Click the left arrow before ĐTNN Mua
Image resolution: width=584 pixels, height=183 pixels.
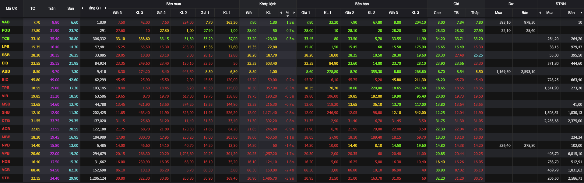(540, 13)
